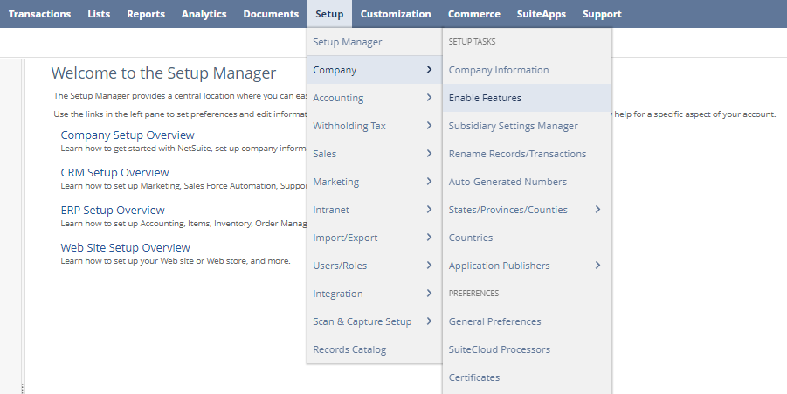Expand the Intranet submenu arrow
This screenshot has height=394, width=787.
[429, 210]
